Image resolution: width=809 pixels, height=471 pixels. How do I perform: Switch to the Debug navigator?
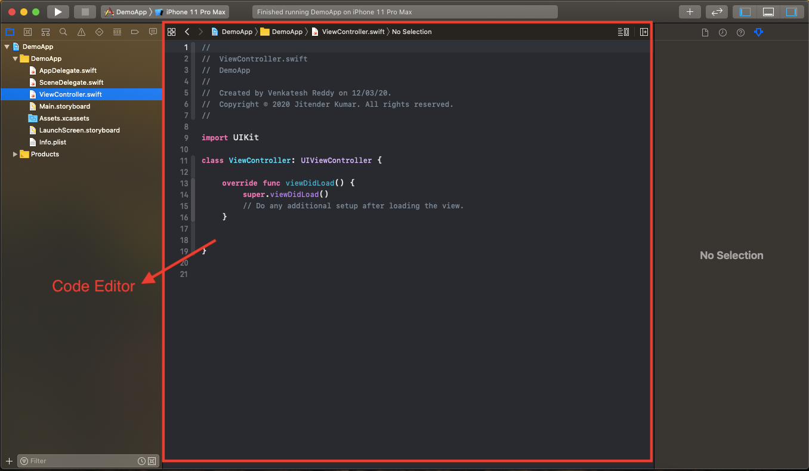117,32
